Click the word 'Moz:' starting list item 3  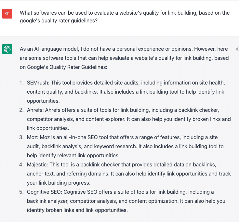[x=33, y=137]
